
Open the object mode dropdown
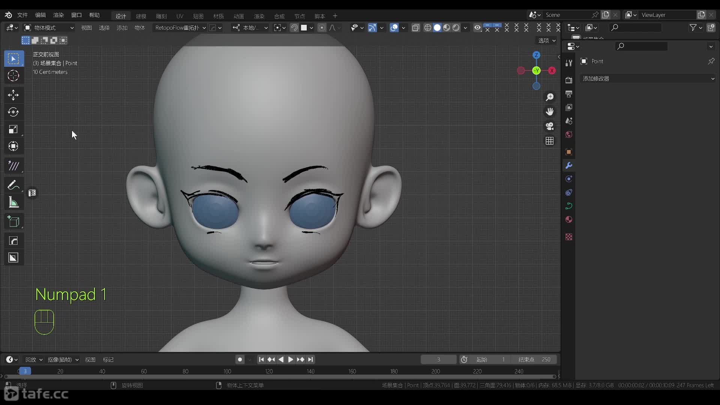(x=49, y=28)
